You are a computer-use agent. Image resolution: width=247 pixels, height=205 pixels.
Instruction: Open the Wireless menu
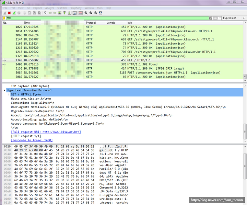click(x=89, y=8)
